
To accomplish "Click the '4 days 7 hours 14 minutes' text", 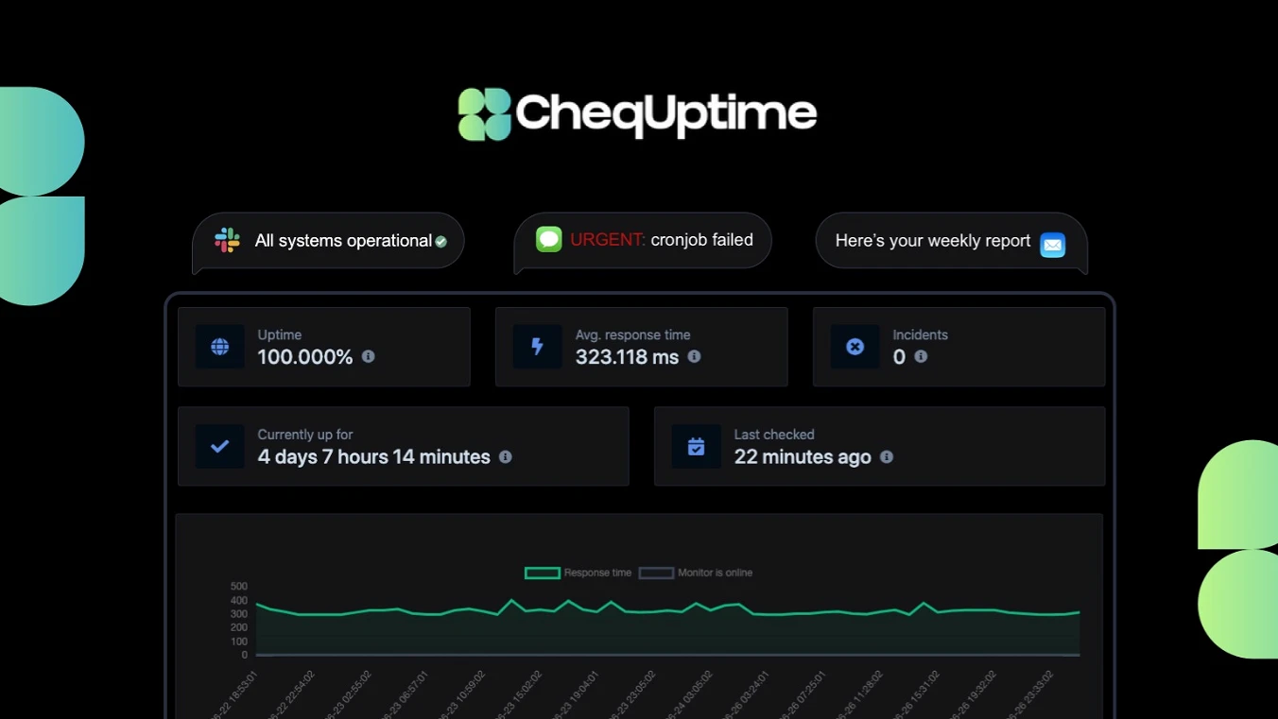I will point(374,457).
